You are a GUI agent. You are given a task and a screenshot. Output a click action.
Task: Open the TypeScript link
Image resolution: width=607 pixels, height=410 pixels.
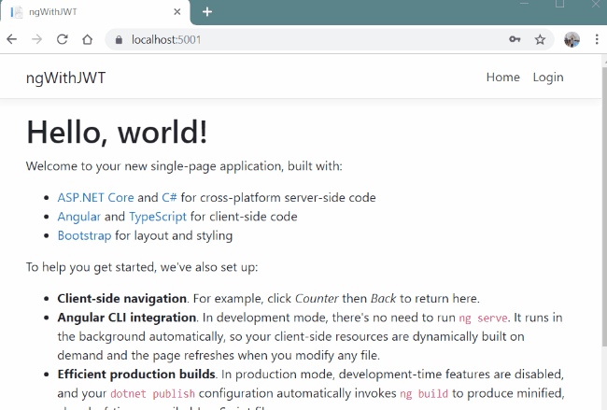tap(158, 217)
